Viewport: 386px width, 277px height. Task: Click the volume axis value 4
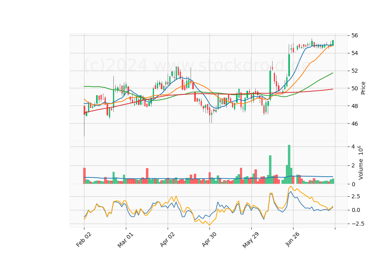pos(353,147)
